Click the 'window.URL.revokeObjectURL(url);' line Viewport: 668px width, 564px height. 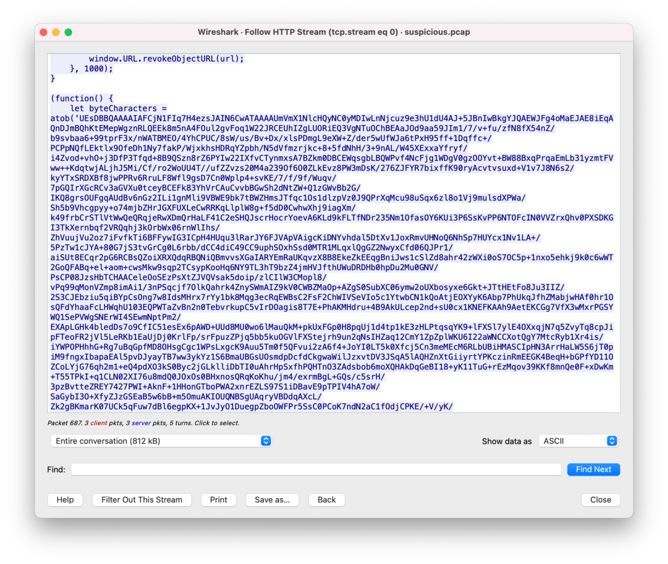tap(166, 58)
